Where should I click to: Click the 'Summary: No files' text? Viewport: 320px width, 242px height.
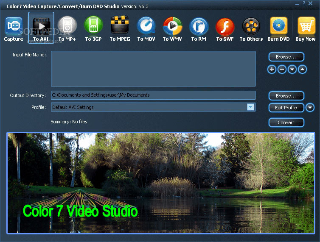pos(69,122)
